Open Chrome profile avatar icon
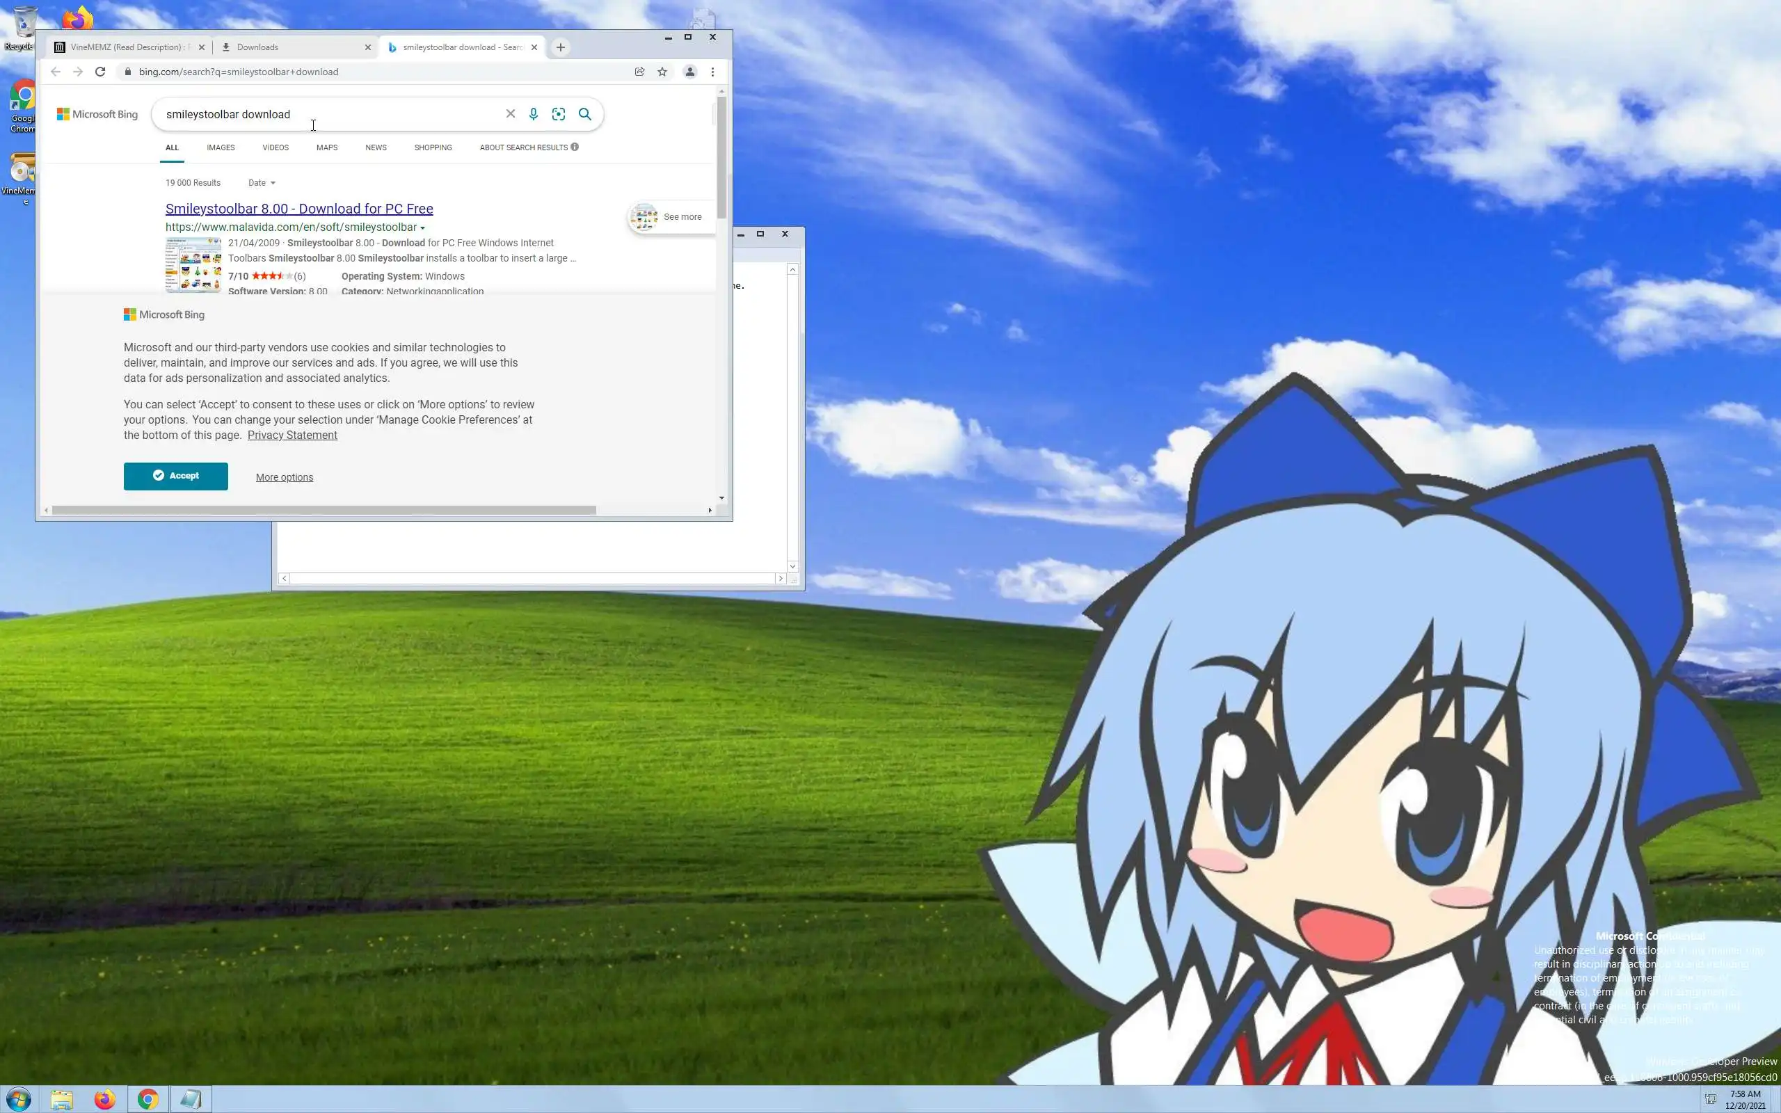Image resolution: width=1781 pixels, height=1113 pixels. 689,72
